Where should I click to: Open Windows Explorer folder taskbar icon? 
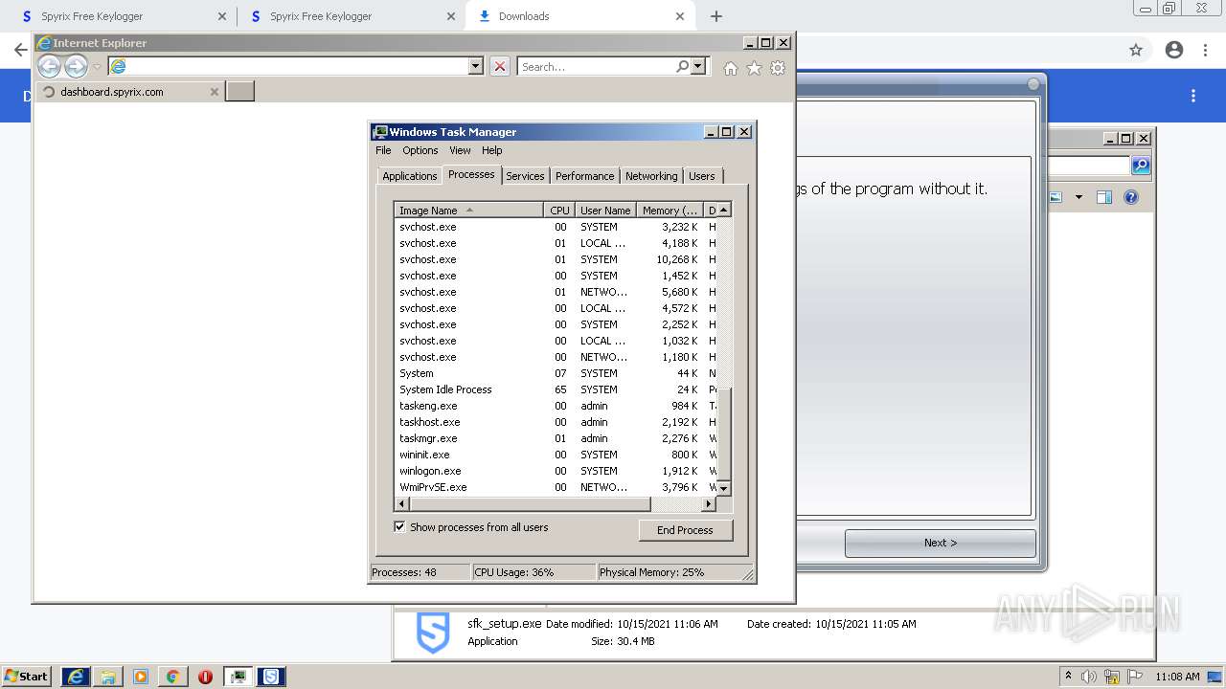point(108,677)
